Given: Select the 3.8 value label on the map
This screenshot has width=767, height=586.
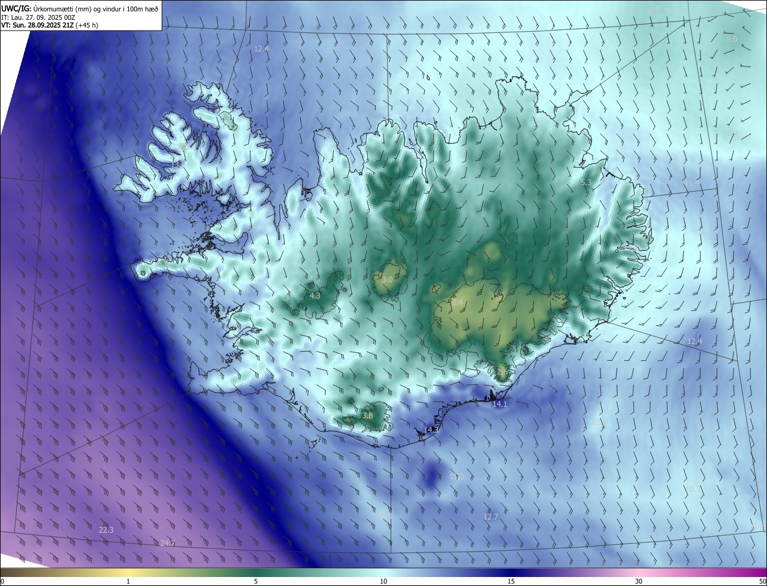Looking at the screenshot, I should [367, 415].
